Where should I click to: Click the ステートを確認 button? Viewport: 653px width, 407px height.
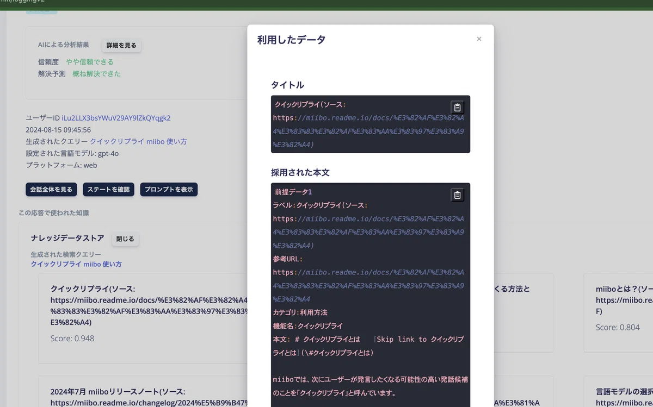[x=109, y=190]
